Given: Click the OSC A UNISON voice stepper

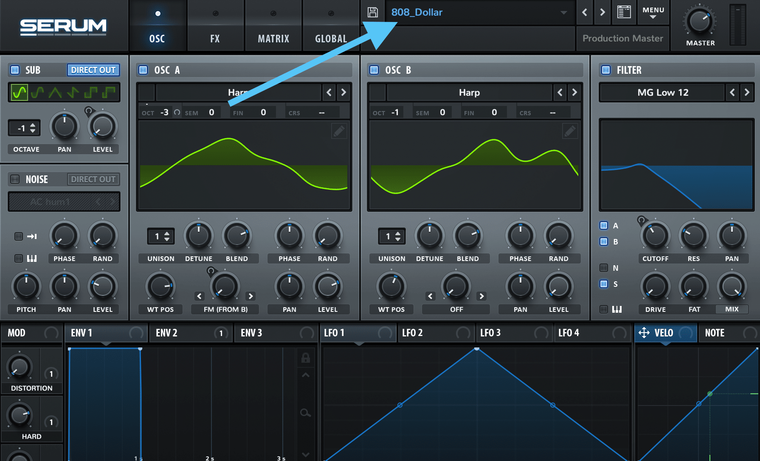Looking at the screenshot, I should pos(161,236).
